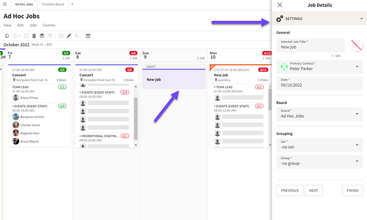Image resolution: width=367 pixels, height=220 pixels.
Task: Click the copy icon in the toolbar
Action: [x=7, y=36]
